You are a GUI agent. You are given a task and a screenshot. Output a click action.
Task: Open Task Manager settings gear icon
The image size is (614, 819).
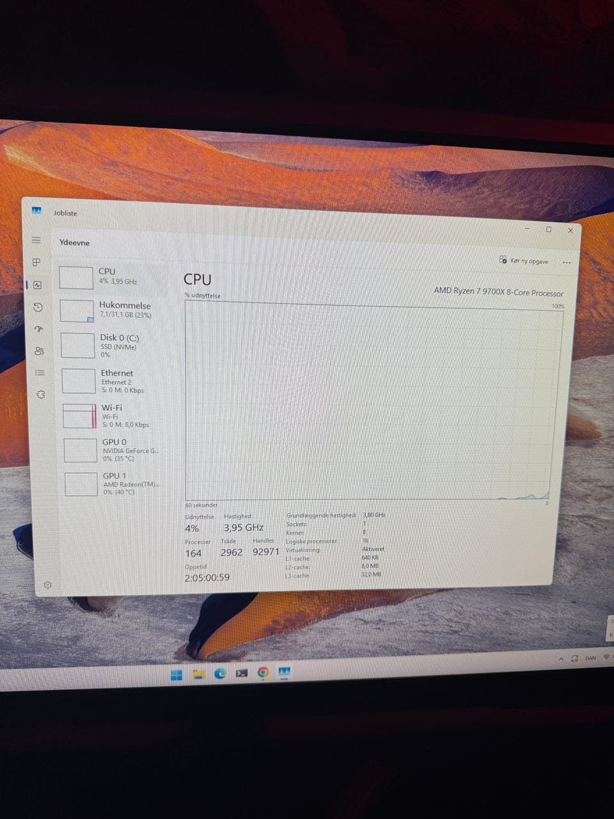click(x=47, y=585)
